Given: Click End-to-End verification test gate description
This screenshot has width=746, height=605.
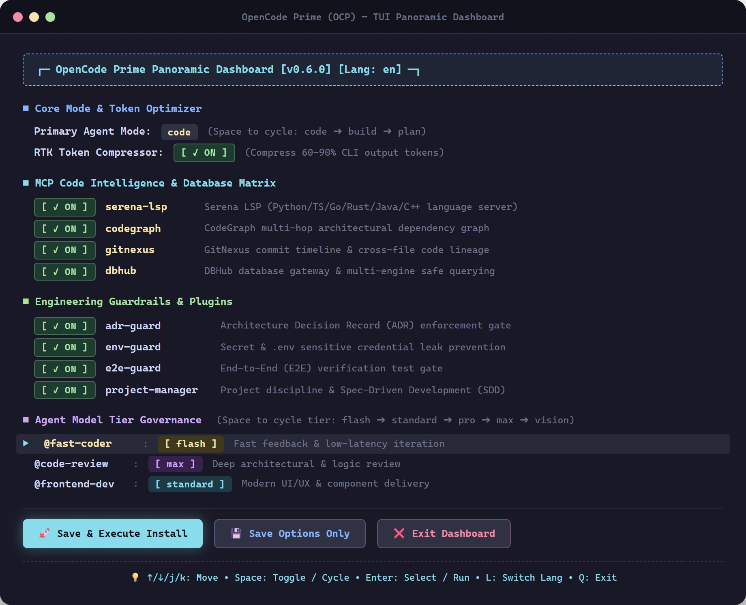Looking at the screenshot, I should (x=332, y=368).
